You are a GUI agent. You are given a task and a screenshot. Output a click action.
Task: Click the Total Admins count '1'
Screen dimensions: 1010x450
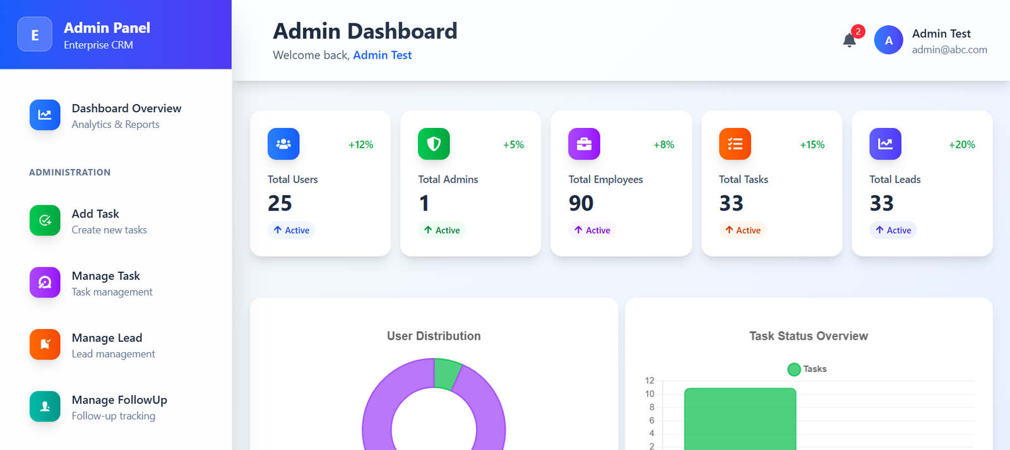[x=424, y=203]
